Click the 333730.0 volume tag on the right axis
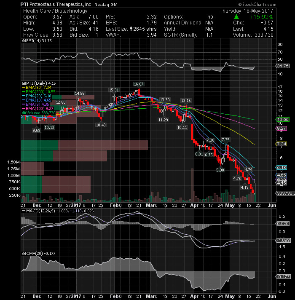Viewport: 295px width, 300px height. tap(285, 193)
